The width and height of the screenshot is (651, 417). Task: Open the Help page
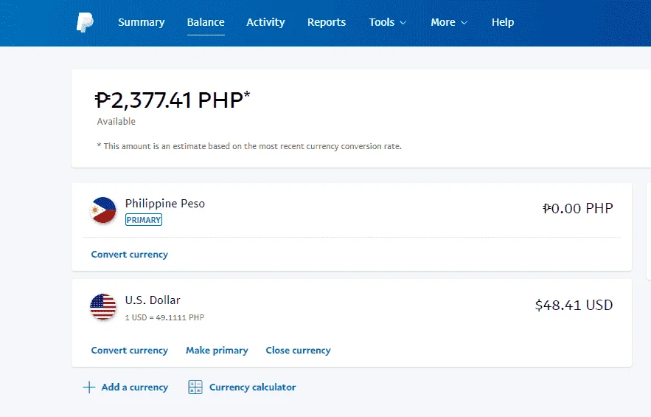point(503,22)
